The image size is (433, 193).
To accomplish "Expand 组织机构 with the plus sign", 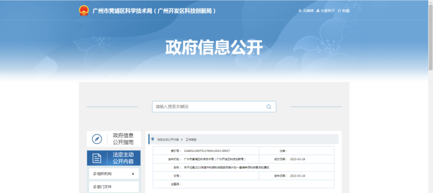I will tap(133, 174).
